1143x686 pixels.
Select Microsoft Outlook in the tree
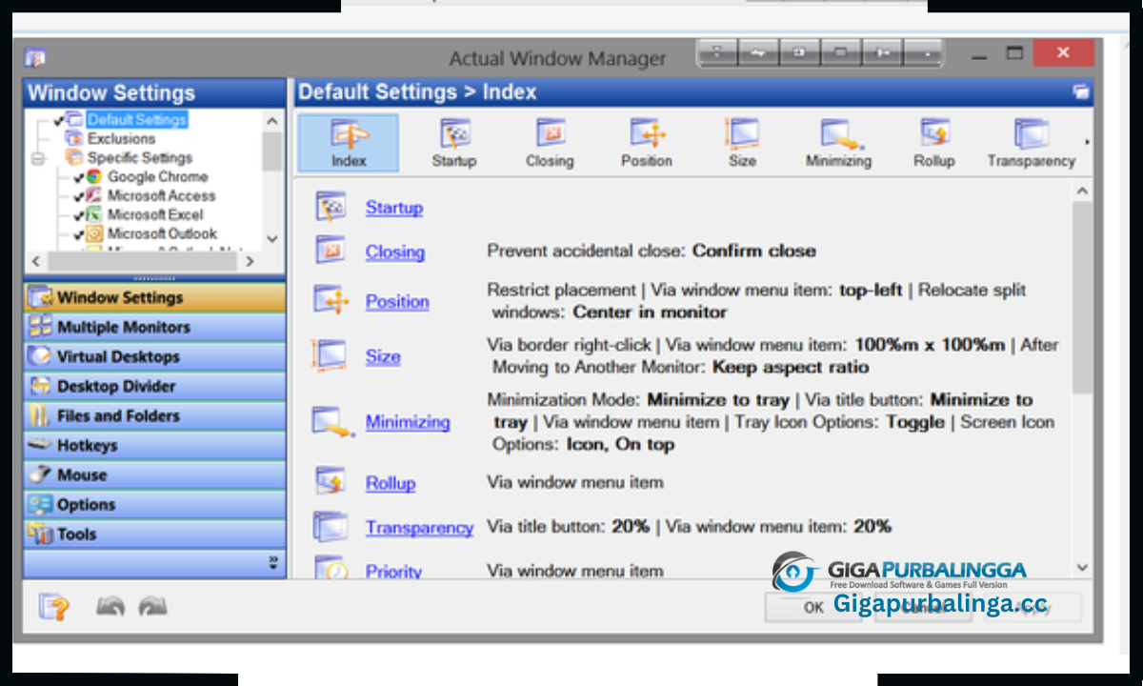162,234
